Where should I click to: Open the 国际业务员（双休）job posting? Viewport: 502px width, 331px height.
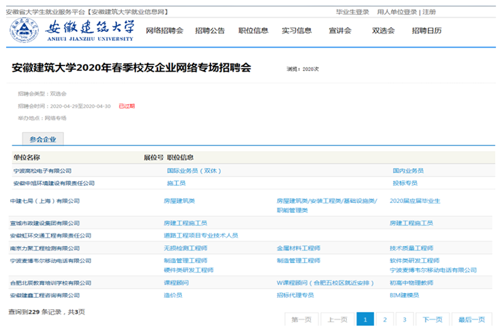pos(194,171)
